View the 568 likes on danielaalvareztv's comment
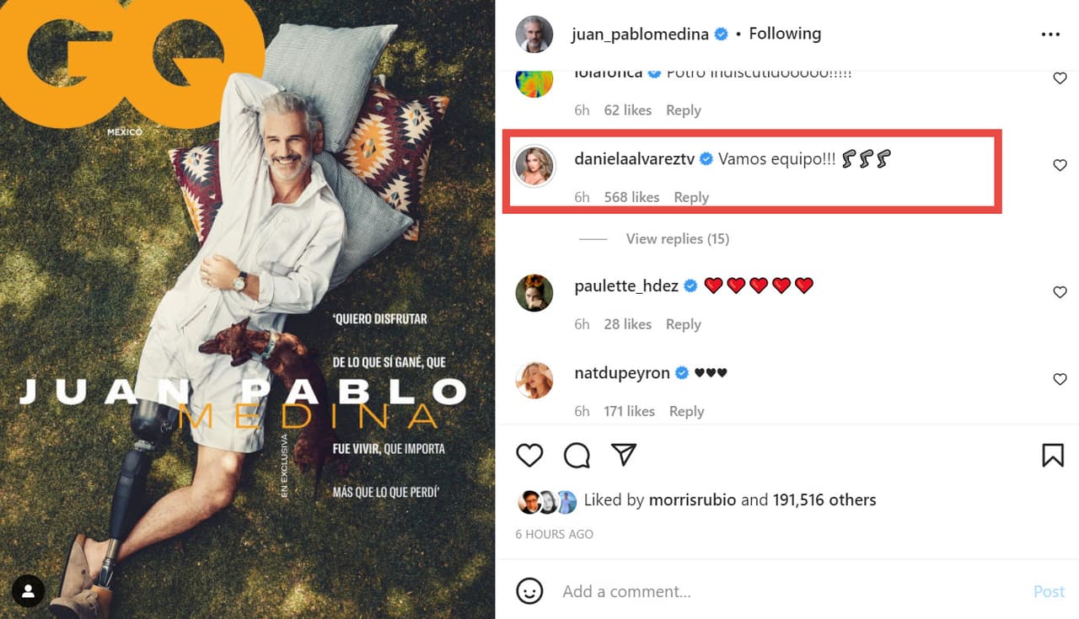Image resolution: width=1079 pixels, height=619 pixels. [631, 197]
